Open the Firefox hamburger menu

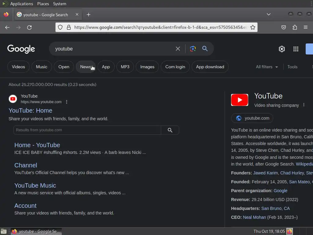click(305, 27)
